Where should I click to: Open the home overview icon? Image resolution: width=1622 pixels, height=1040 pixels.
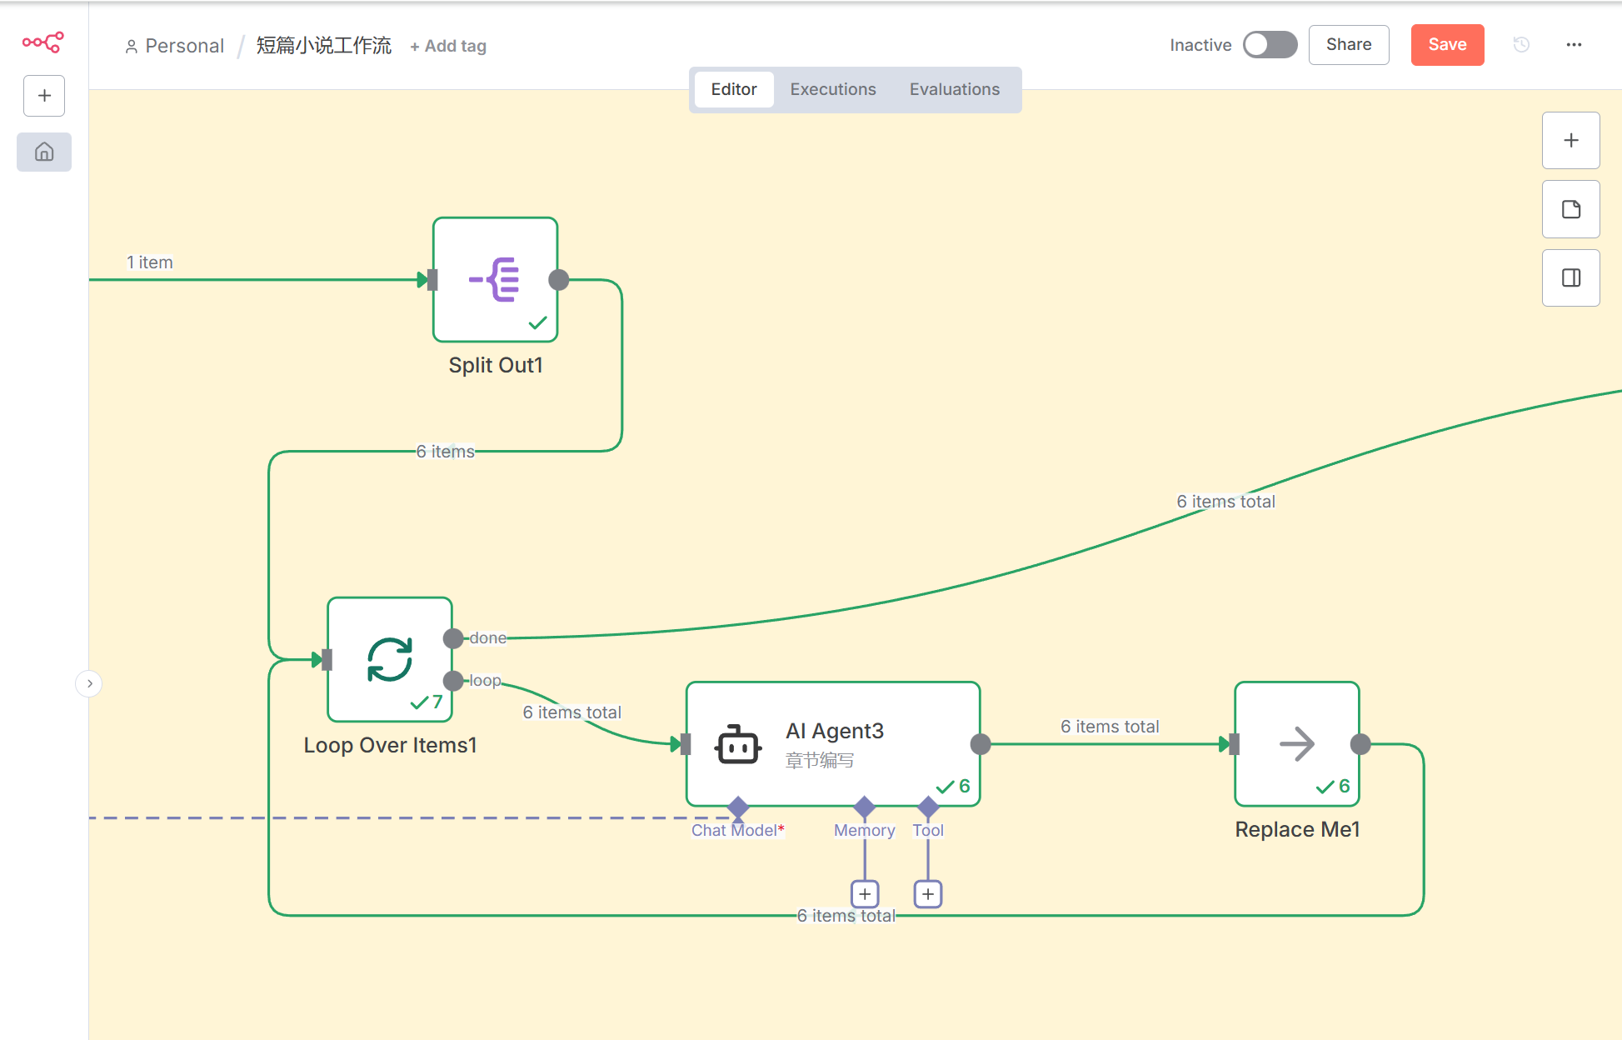tap(44, 152)
